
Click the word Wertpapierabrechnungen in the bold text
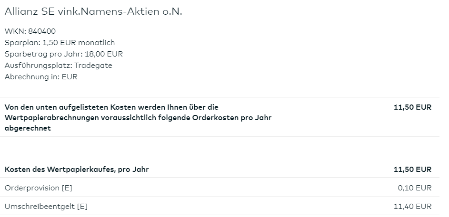tap(51, 118)
